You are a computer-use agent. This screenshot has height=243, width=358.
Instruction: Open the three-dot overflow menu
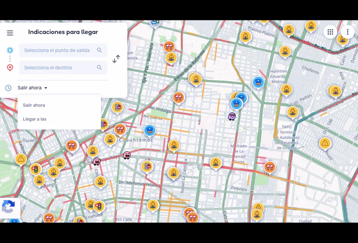[x=347, y=32]
